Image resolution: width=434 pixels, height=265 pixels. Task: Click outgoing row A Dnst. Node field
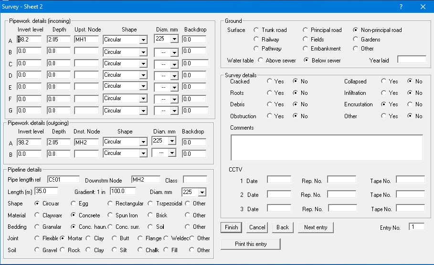tap(86, 143)
